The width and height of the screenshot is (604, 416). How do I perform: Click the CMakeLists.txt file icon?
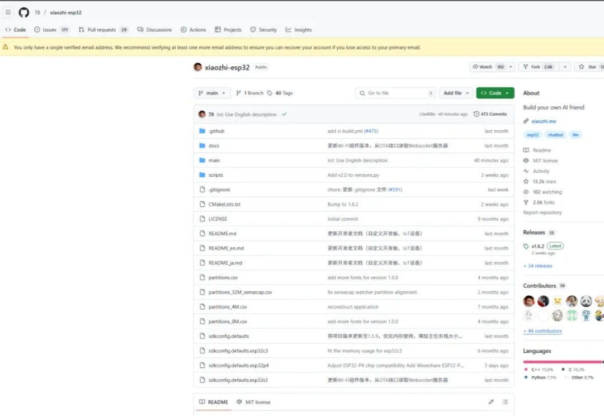202,204
